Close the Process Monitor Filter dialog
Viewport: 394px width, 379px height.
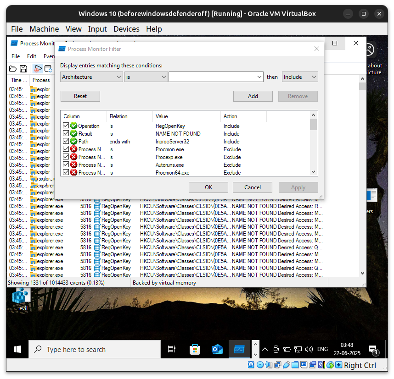(x=317, y=49)
